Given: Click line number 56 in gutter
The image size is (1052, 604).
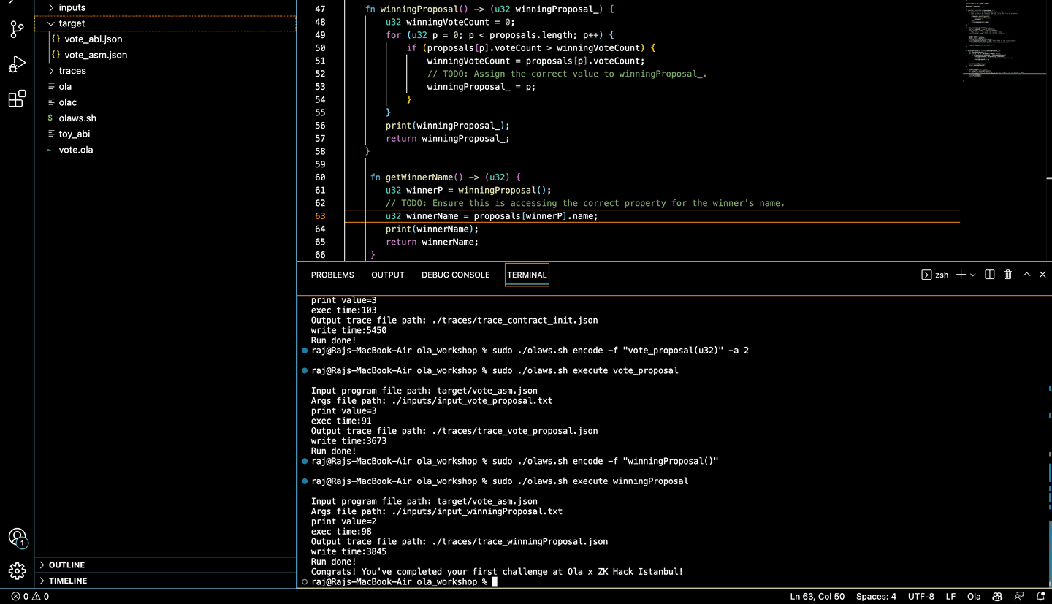Looking at the screenshot, I should click(x=320, y=126).
